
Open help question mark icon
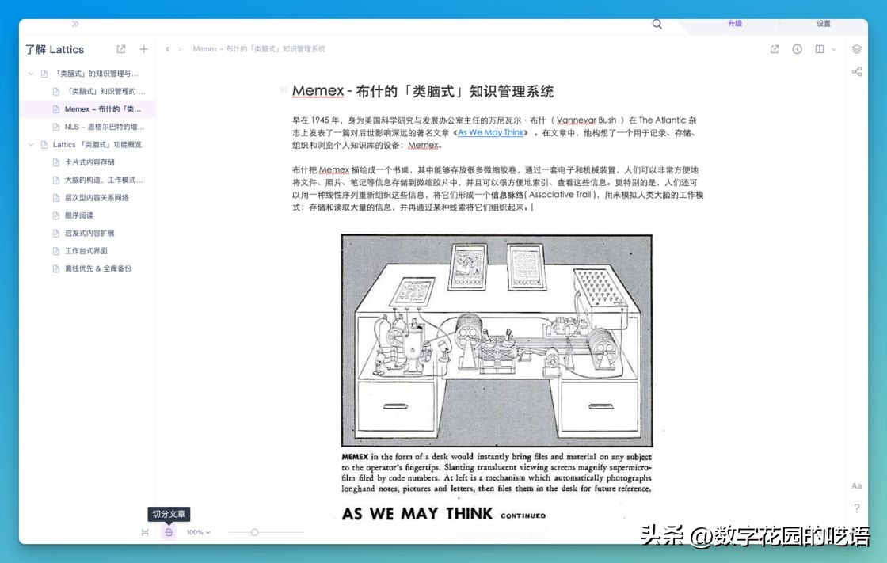[x=857, y=508]
